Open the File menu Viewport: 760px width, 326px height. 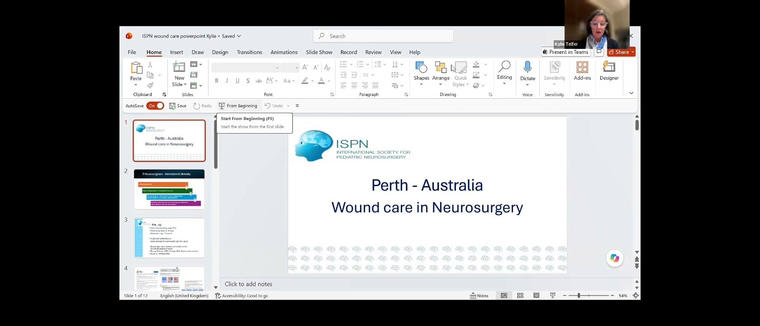(x=132, y=52)
